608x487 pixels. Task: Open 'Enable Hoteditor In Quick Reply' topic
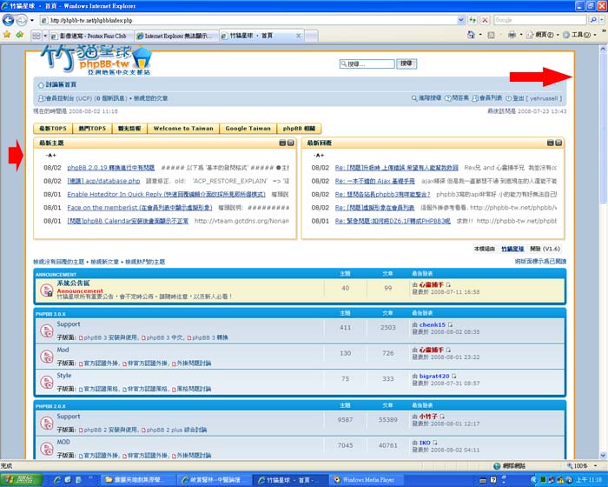click(167, 194)
